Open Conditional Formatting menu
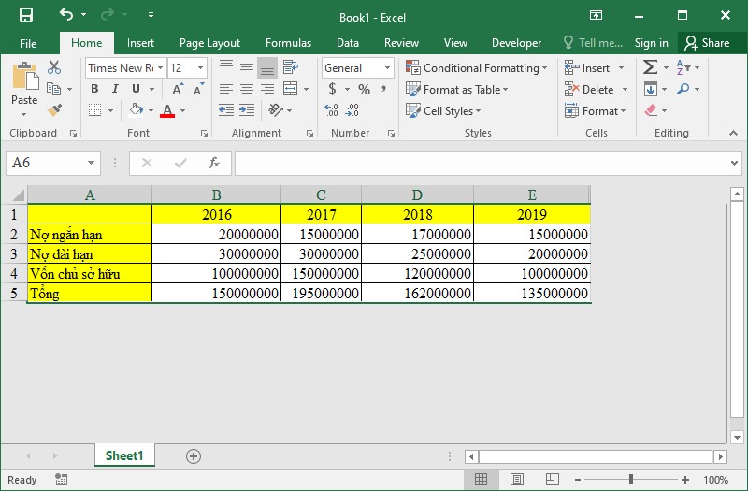The width and height of the screenshot is (748, 491). click(x=477, y=67)
